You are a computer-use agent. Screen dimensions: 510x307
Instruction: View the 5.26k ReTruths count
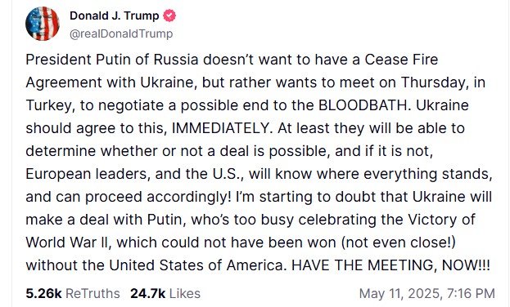43,293
